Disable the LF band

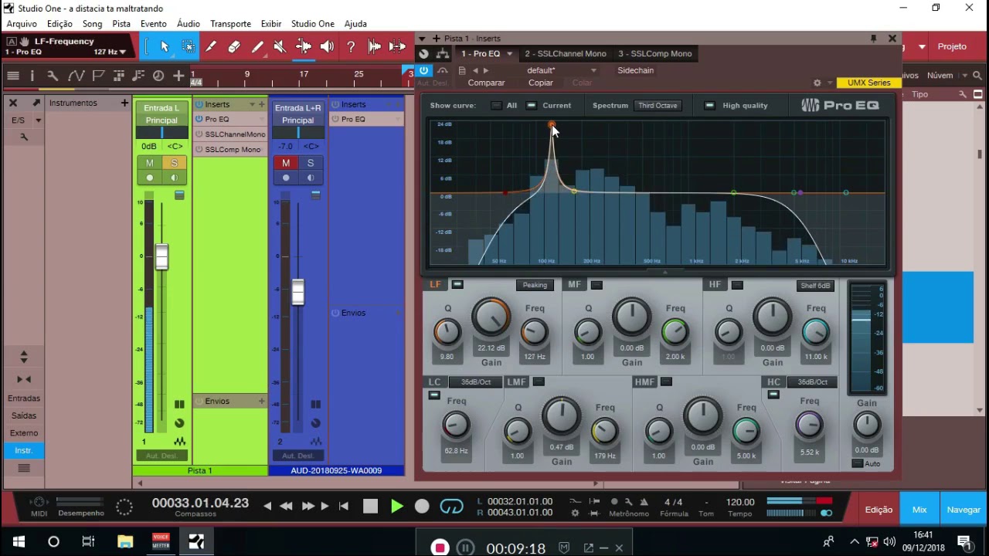(x=457, y=285)
